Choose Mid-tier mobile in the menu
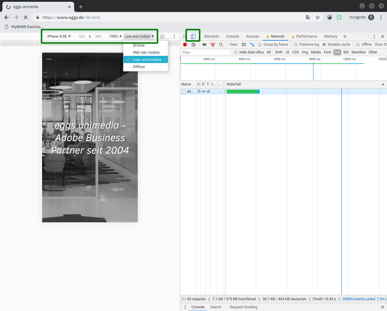The width and height of the screenshot is (387, 311). pyautogui.click(x=146, y=53)
